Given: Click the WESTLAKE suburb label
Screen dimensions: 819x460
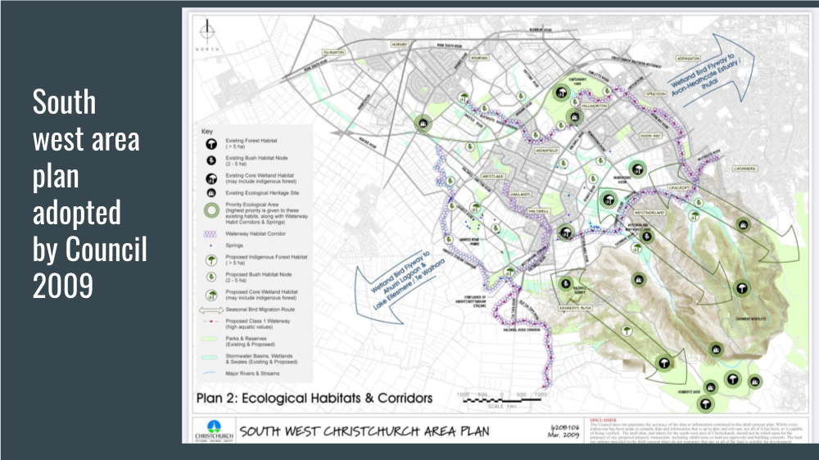Looking at the screenshot, I should point(492,177).
